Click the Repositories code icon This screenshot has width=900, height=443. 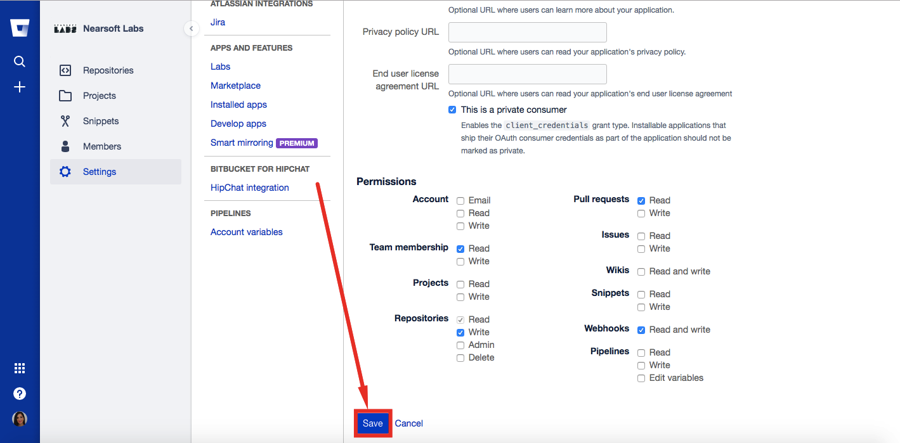click(65, 70)
